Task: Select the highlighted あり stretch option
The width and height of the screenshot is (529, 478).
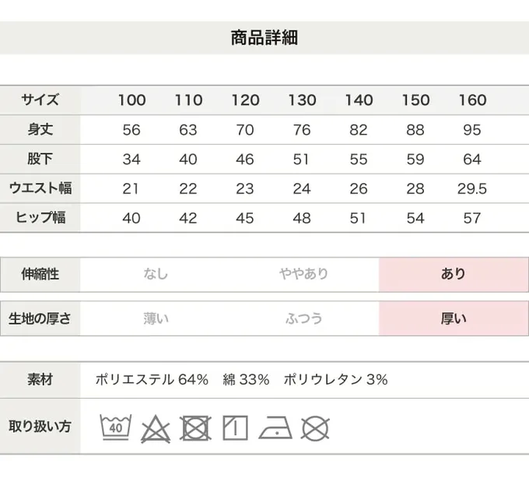Action: pyautogui.click(x=454, y=274)
